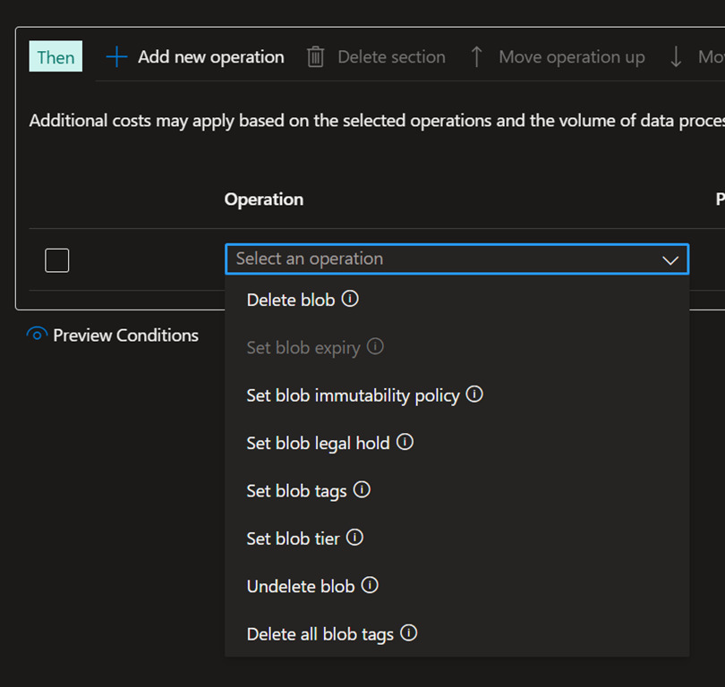Click info icon beside Set blob tags

362,490
